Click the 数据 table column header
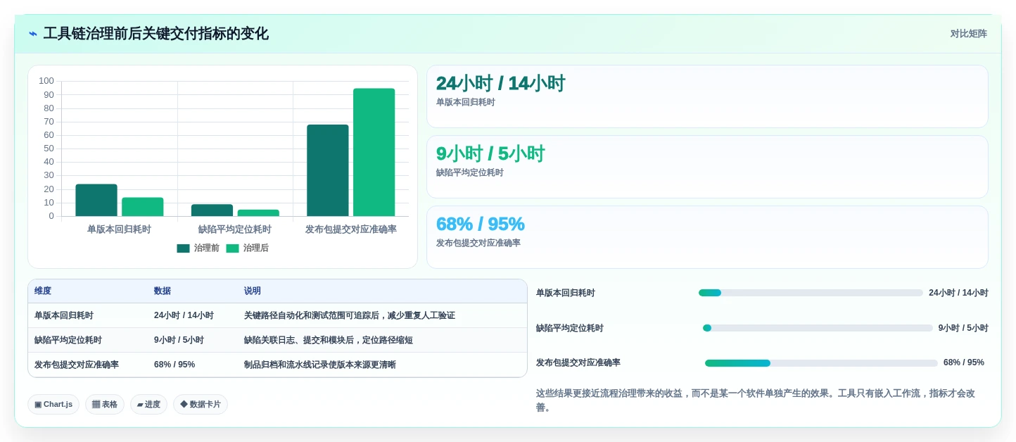This screenshot has height=442, width=1016. click(163, 291)
